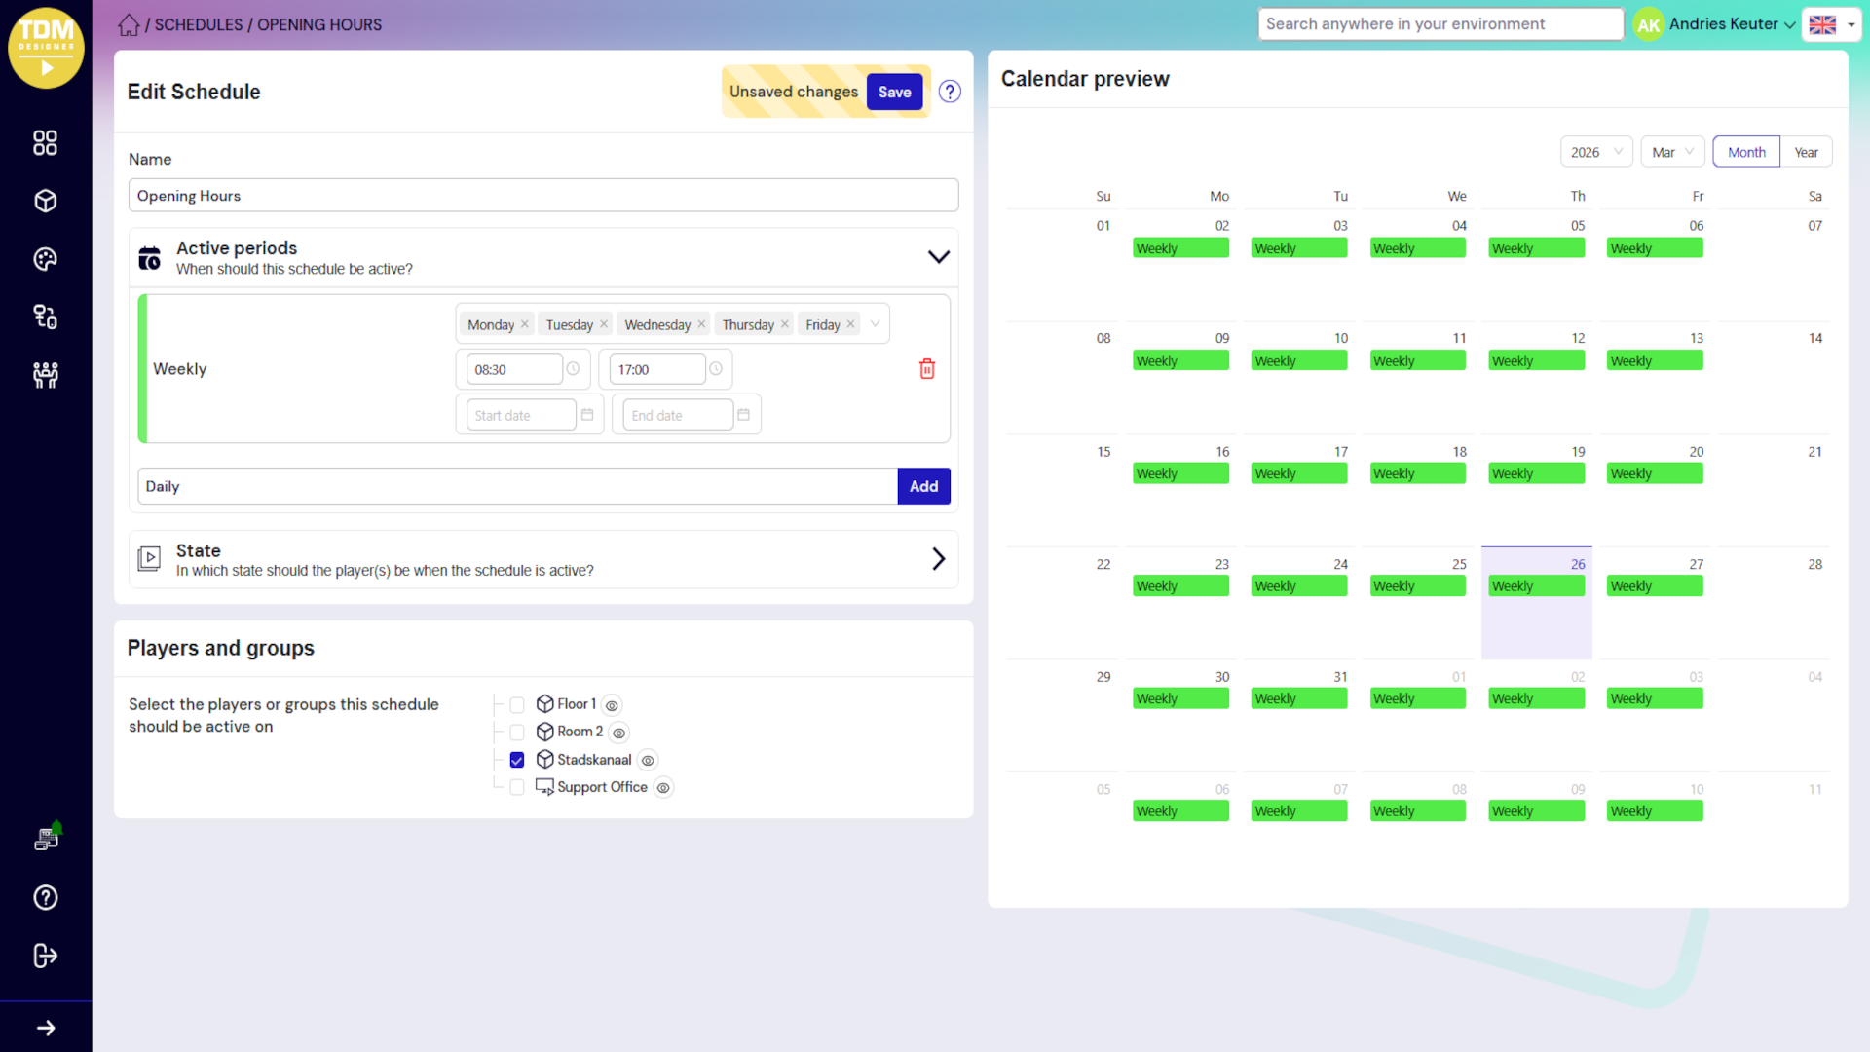Click the Opening Hours name input field
This screenshot has height=1052, width=1870.
click(542, 196)
